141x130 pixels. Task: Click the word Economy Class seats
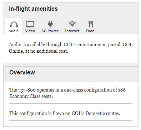pyautogui.click(x=31, y=96)
